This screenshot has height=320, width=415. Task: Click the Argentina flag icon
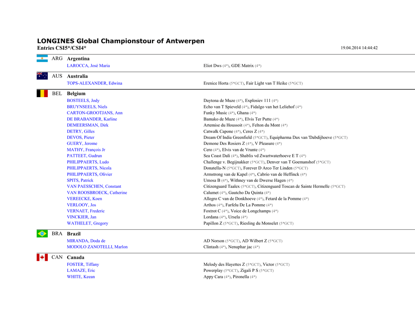[x=42, y=59]
